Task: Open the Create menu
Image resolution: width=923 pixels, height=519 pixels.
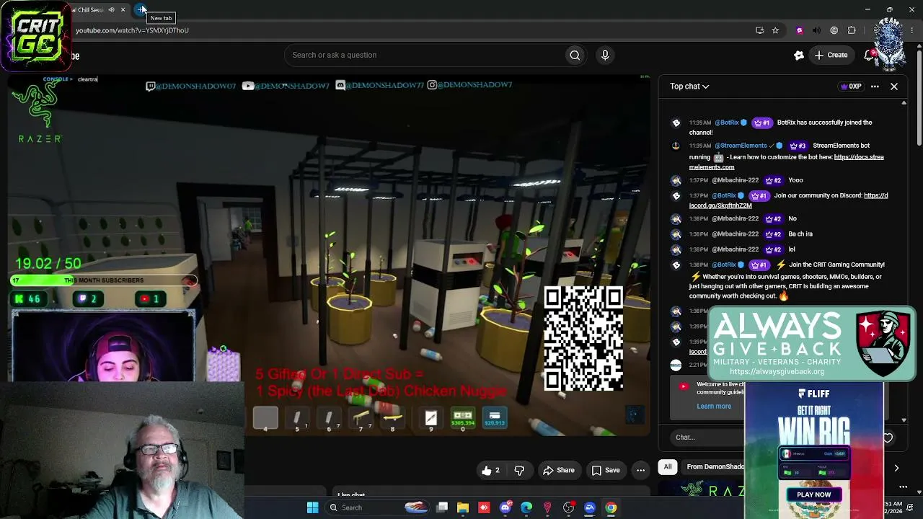Action: click(831, 55)
